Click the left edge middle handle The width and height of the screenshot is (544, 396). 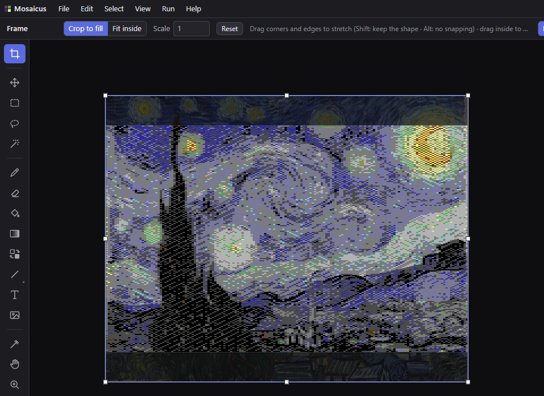[x=105, y=238]
